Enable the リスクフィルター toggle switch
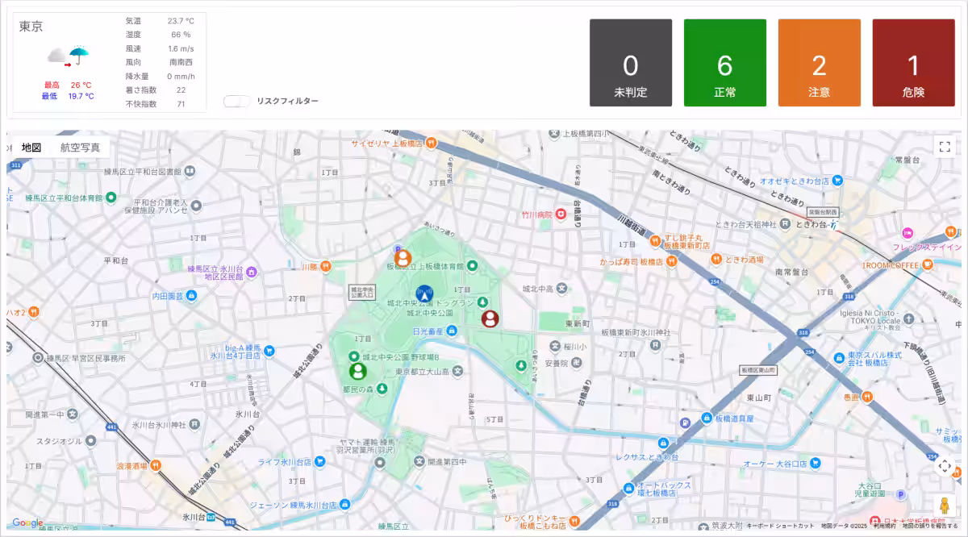Viewport: 968px width, 537px height. (x=237, y=101)
